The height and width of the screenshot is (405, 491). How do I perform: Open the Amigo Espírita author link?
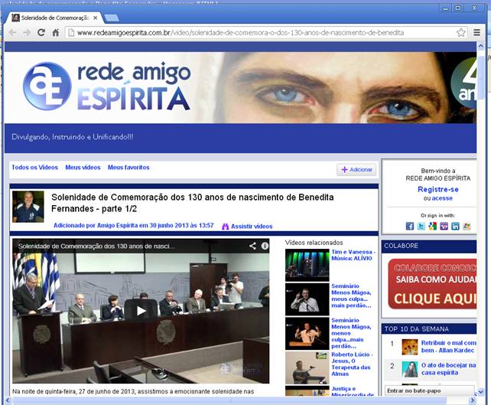(x=117, y=225)
